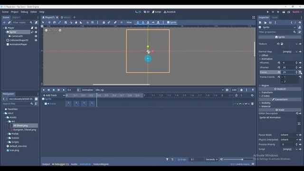Image resolution: width=304 pixels, height=171 pixels.
Task: Instance a scene with chain-link icon
Action: coord(9,22)
